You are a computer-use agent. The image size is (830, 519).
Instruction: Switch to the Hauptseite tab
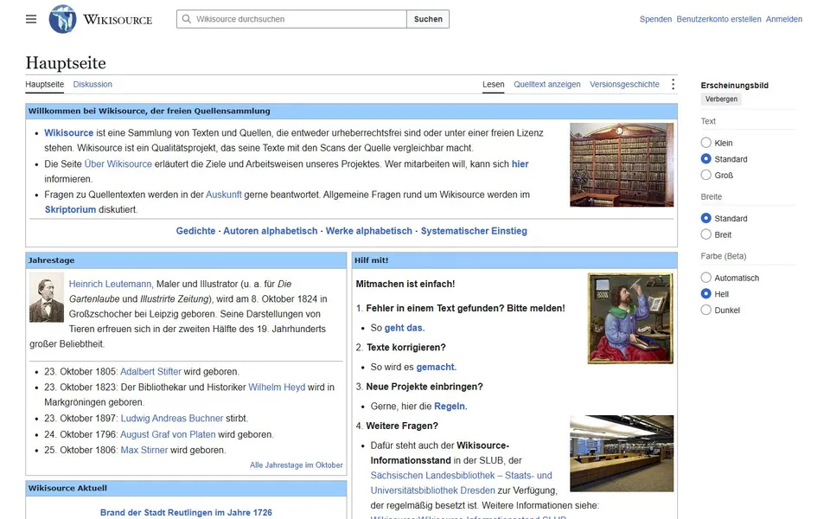pos(44,84)
